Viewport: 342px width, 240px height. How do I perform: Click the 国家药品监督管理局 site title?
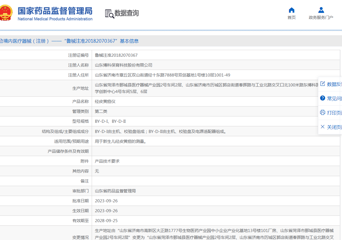tap(55, 11)
